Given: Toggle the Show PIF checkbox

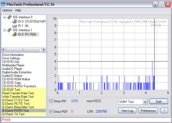Looking at the screenshot, I should (x=51, y=101).
